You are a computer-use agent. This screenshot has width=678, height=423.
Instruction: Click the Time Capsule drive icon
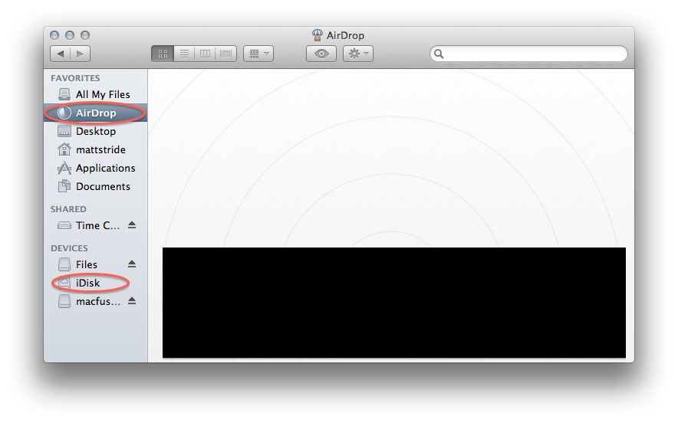tap(64, 225)
